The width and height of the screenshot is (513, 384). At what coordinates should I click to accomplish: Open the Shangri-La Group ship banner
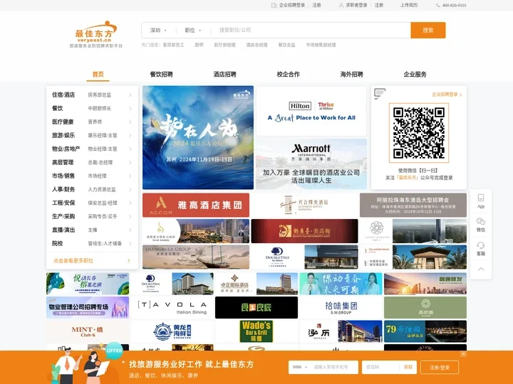(196, 257)
